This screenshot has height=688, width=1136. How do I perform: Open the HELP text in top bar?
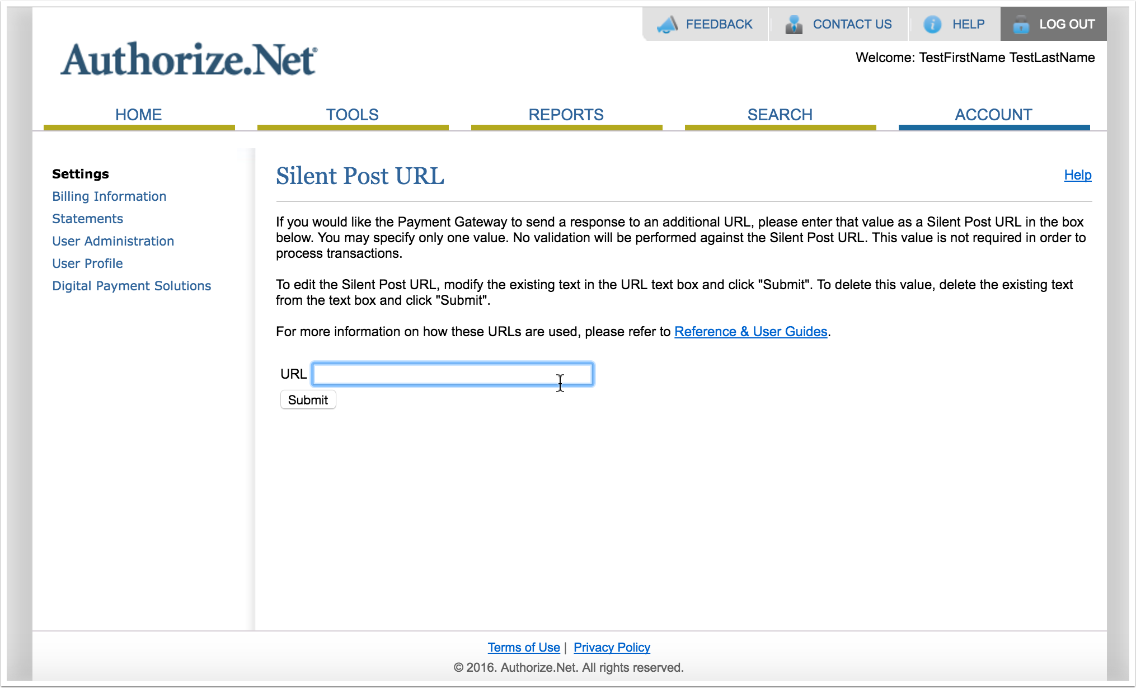click(x=969, y=24)
